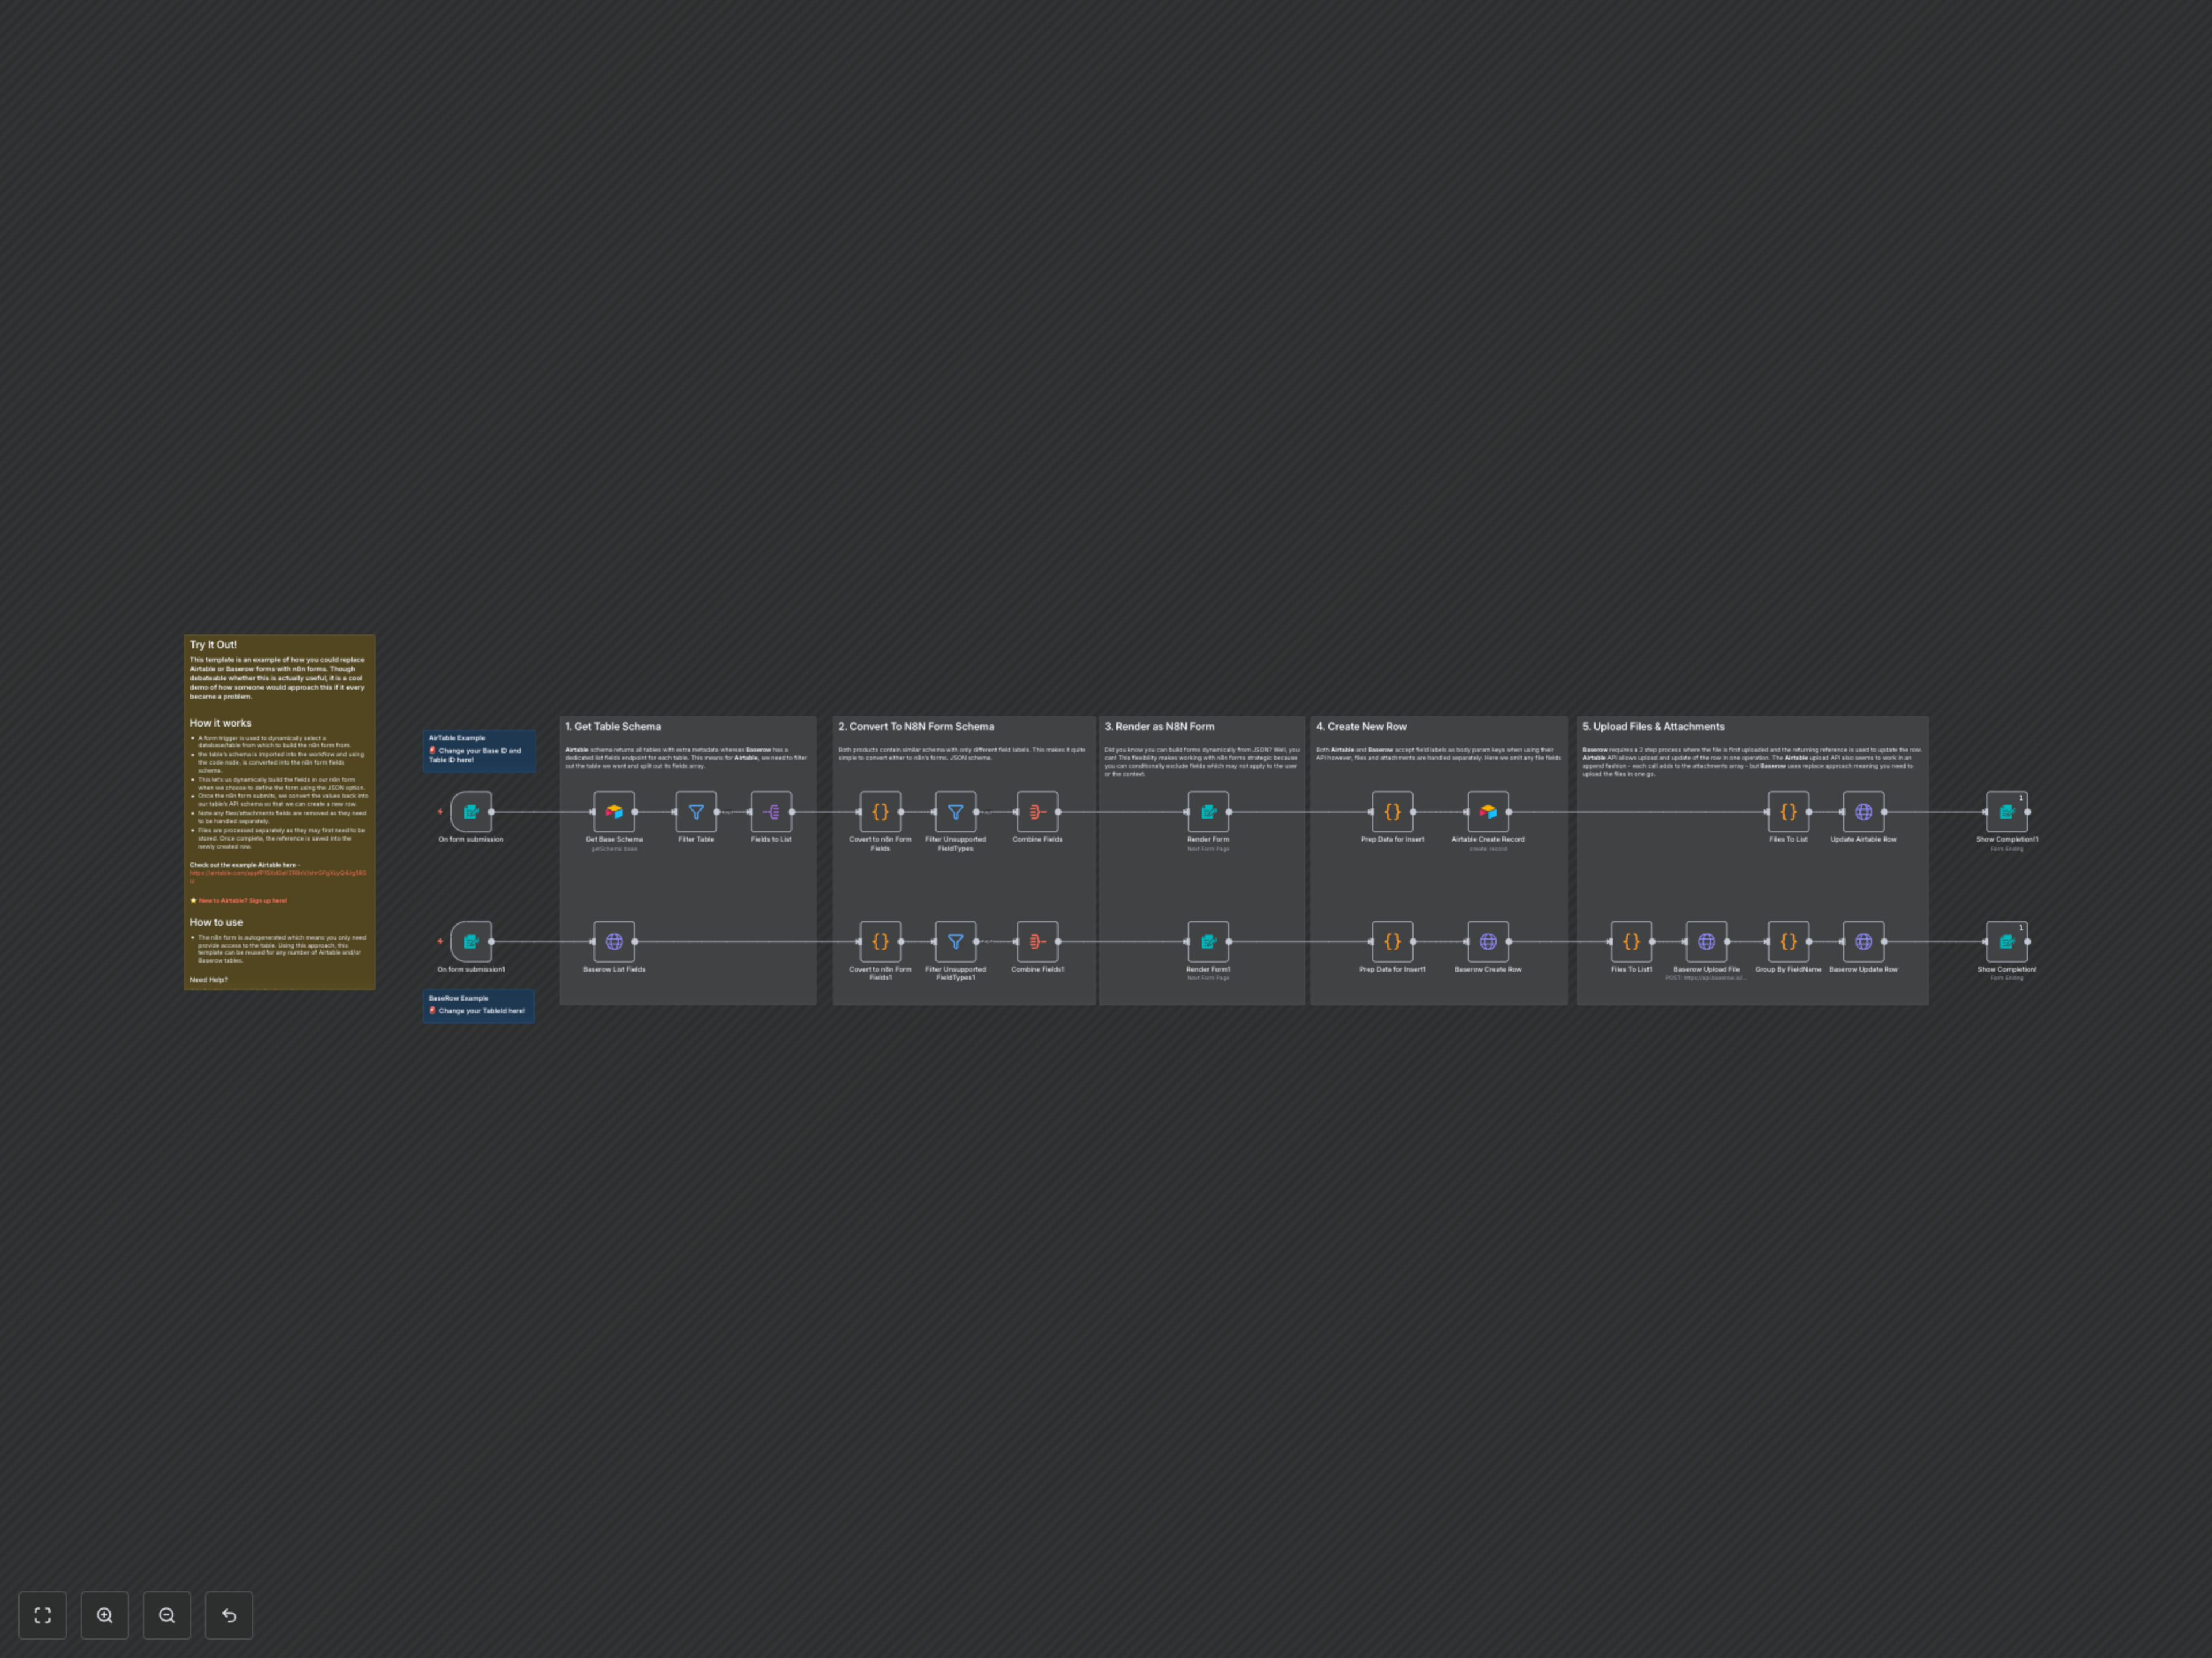The width and height of the screenshot is (2212, 1658).
Task: Open the Get Base Schema Airtable node
Action: (x=614, y=812)
